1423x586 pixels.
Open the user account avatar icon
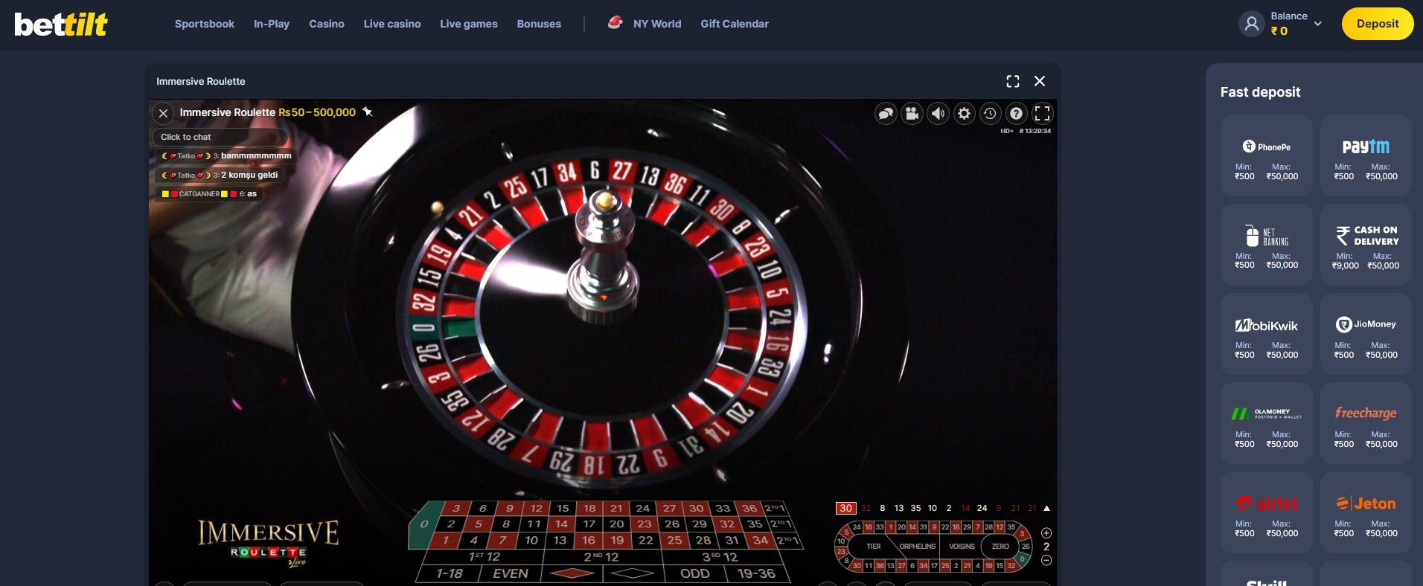pyautogui.click(x=1252, y=24)
